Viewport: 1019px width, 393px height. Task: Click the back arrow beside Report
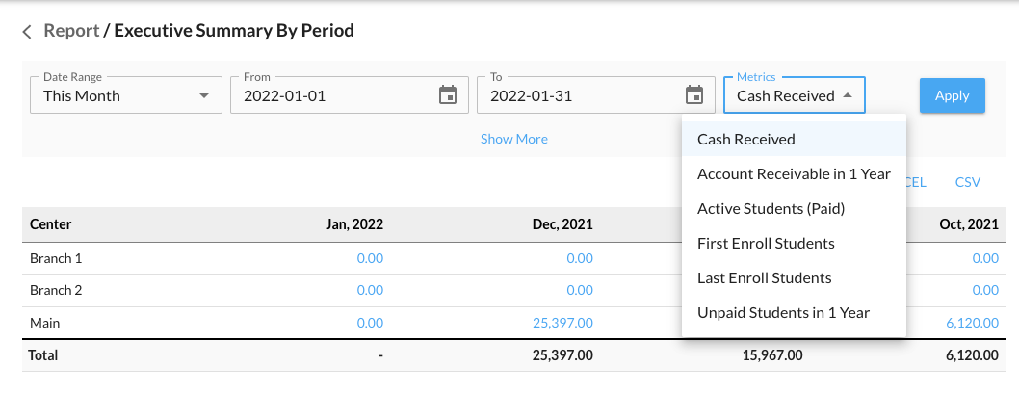pos(27,32)
